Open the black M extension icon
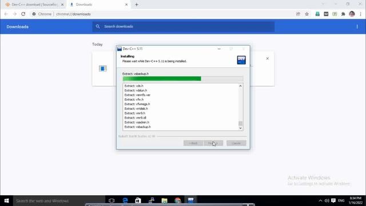Screen dimensions: 366x206 326,14
